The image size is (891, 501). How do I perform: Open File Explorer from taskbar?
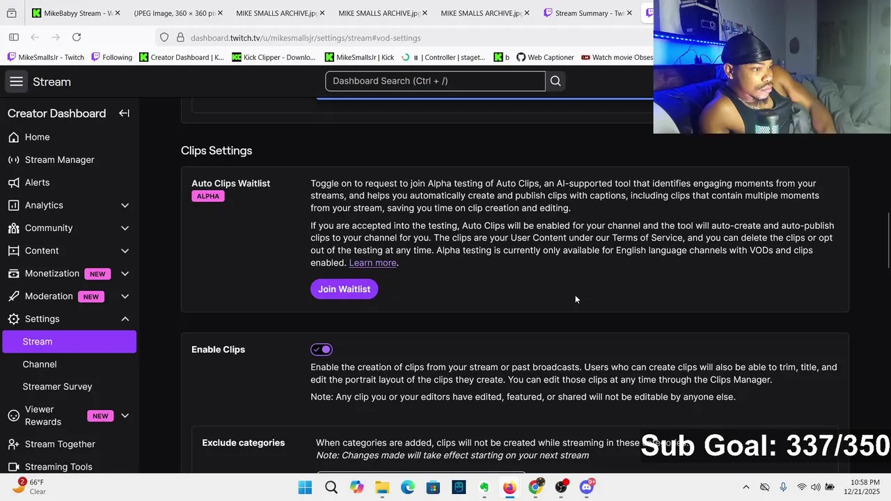382,487
